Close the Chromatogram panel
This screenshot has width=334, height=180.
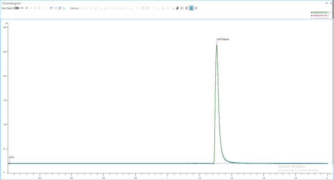[331, 3]
